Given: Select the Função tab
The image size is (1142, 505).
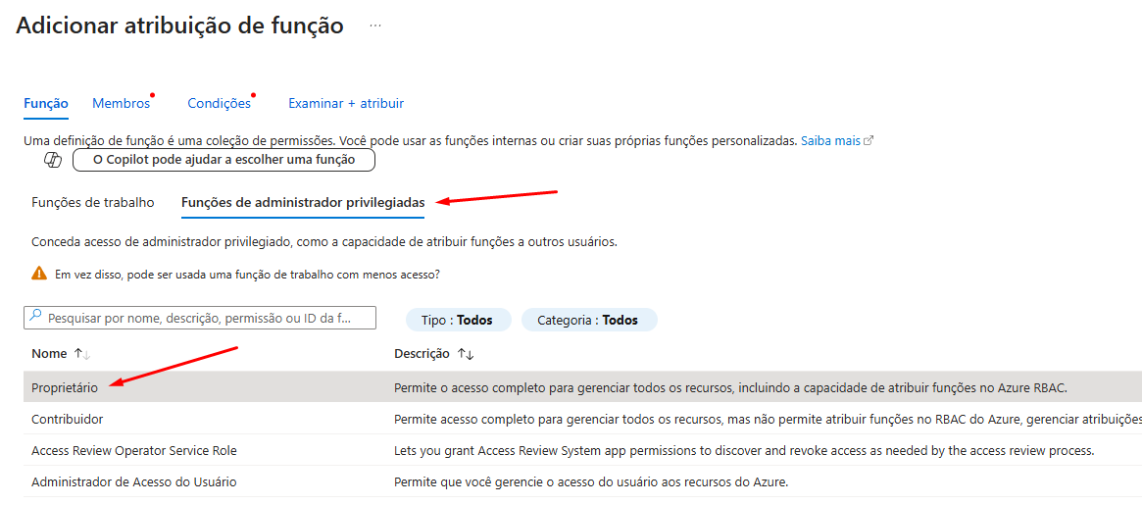Looking at the screenshot, I should [46, 103].
